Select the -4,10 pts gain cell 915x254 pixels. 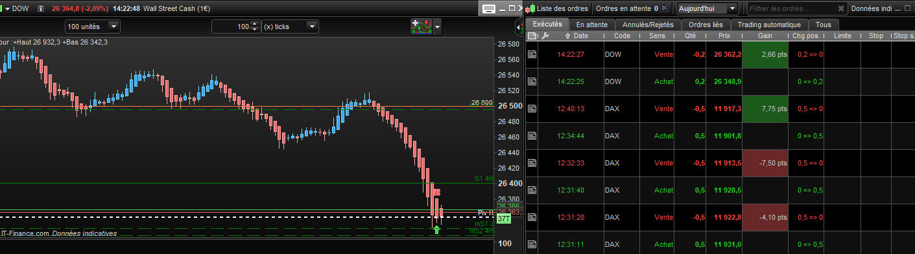pos(765,217)
